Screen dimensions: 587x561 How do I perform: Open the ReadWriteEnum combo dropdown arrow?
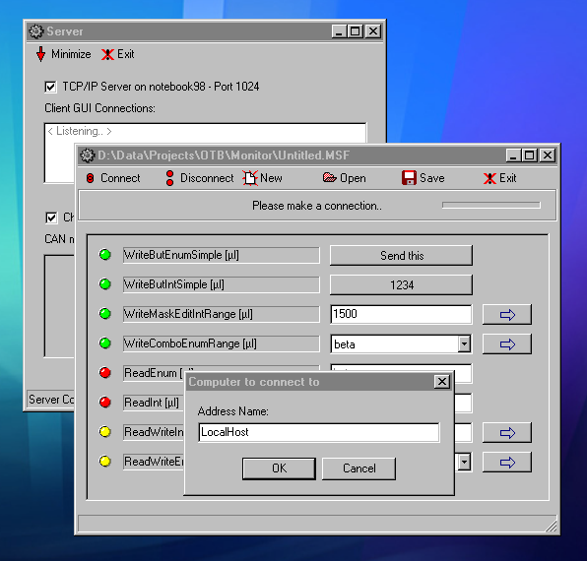click(x=464, y=463)
